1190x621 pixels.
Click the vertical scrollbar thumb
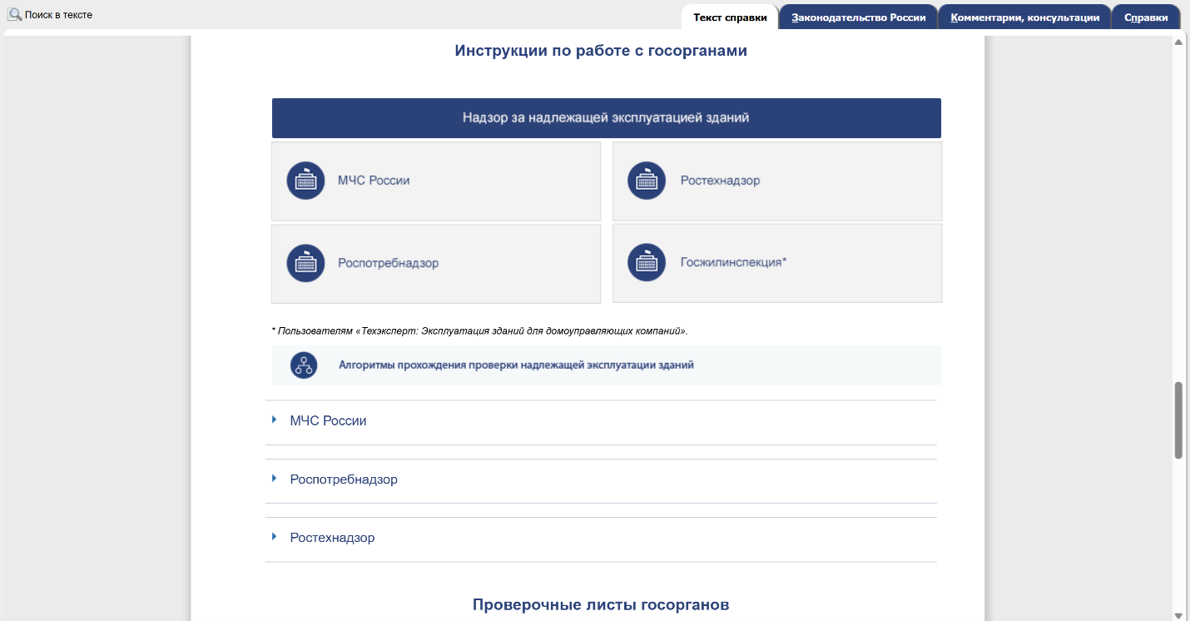click(x=1178, y=420)
